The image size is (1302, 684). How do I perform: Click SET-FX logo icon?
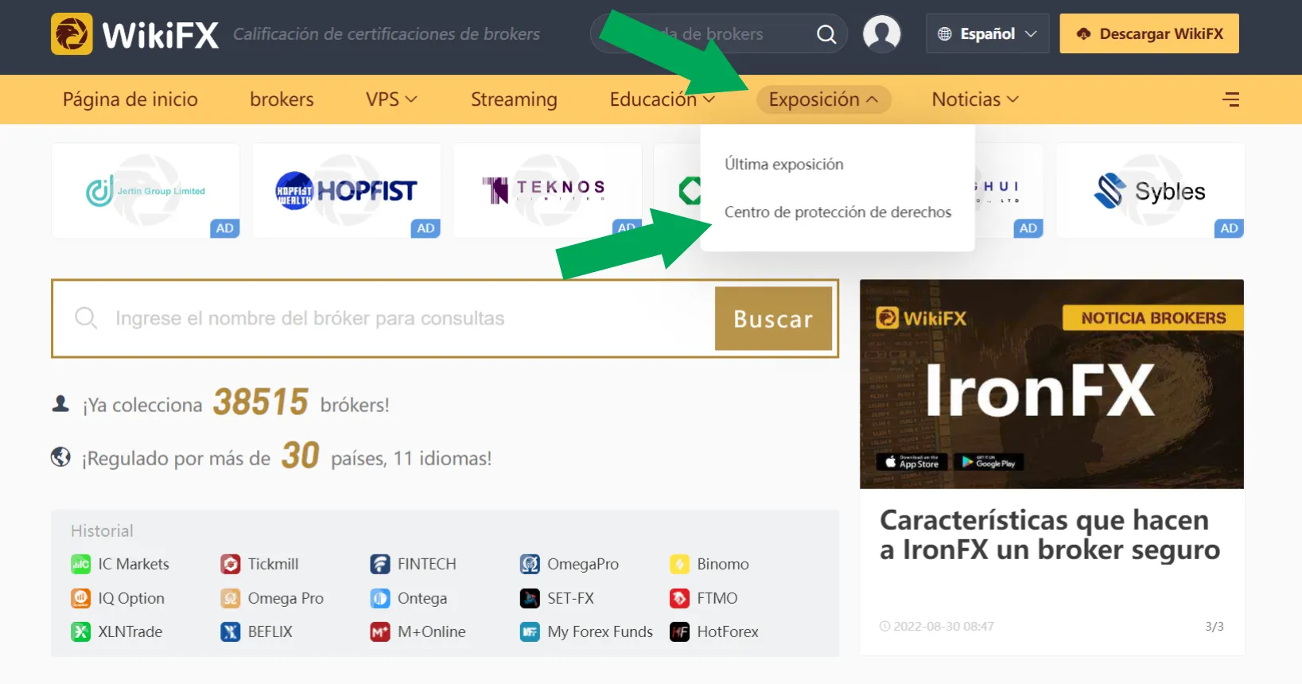coord(530,598)
